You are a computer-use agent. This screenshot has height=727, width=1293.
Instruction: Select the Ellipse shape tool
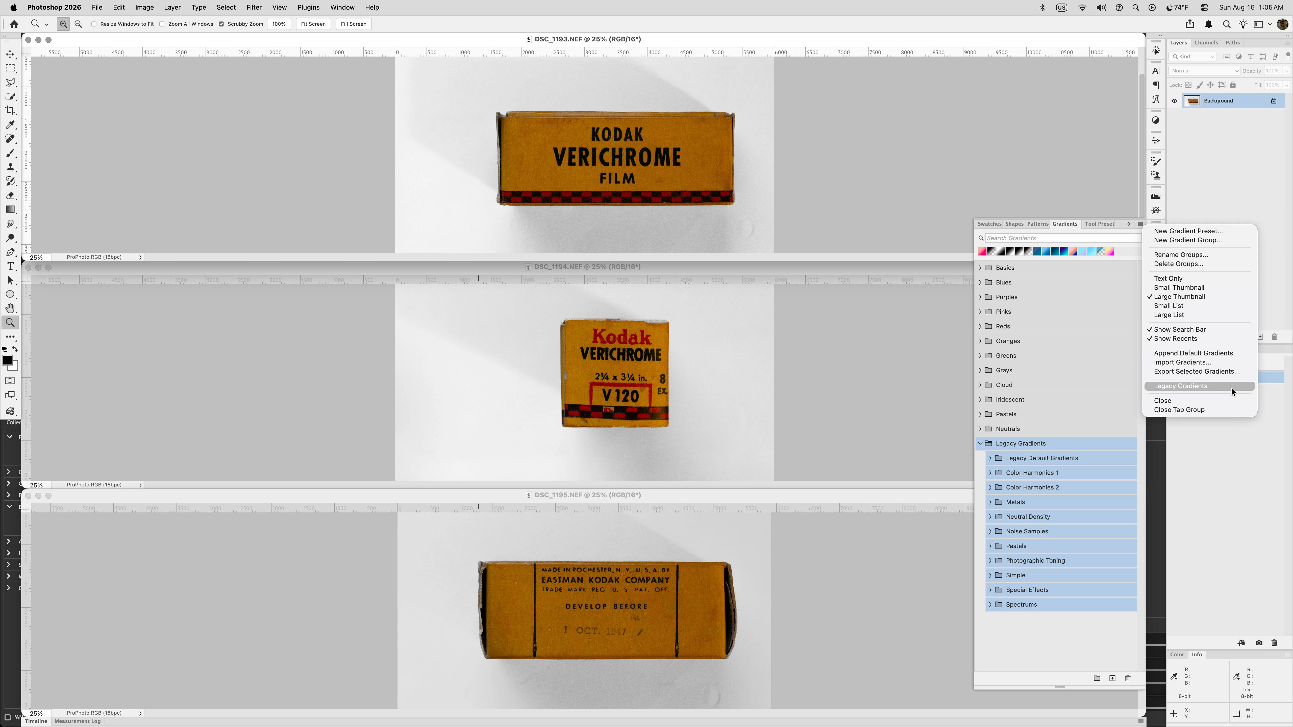10,294
